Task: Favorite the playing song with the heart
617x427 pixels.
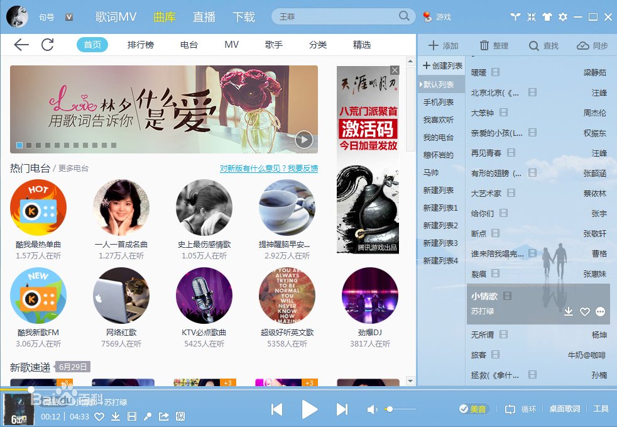Action: [x=100, y=416]
